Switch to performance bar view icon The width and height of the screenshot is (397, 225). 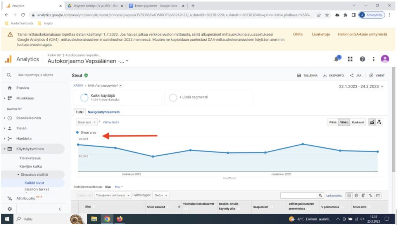[363, 195]
